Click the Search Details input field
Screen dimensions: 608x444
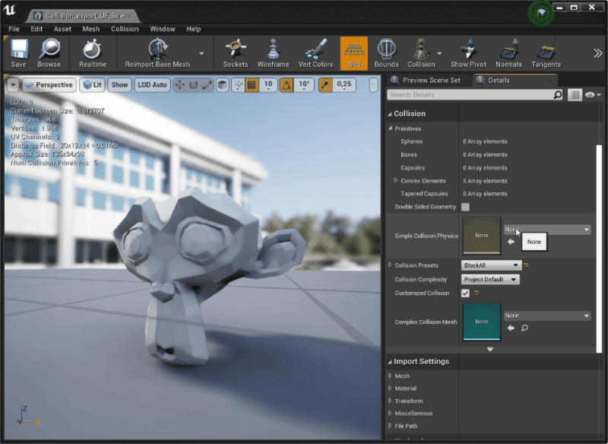pos(468,95)
